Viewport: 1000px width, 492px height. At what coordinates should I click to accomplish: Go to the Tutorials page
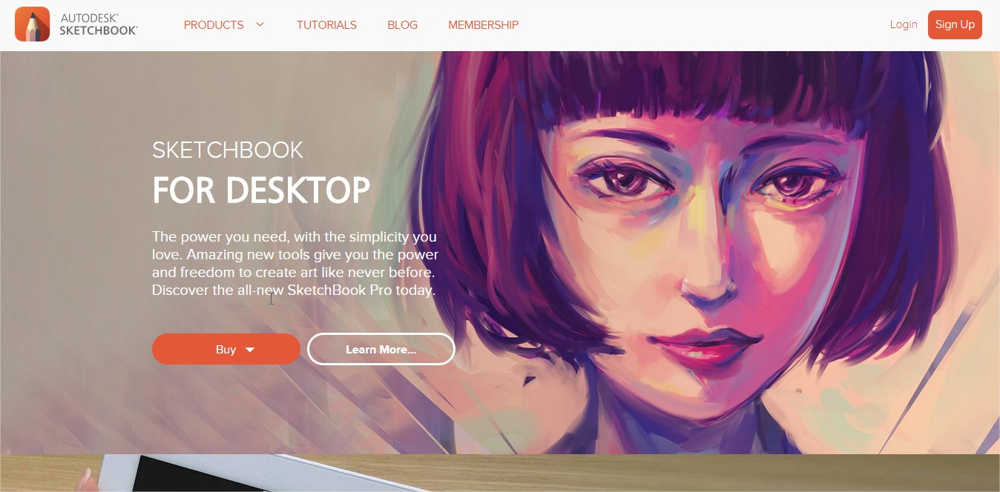[x=326, y=24]
